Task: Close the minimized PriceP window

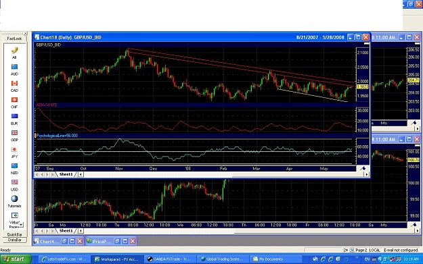Action: pyautogui.click(x=133, y=242)
